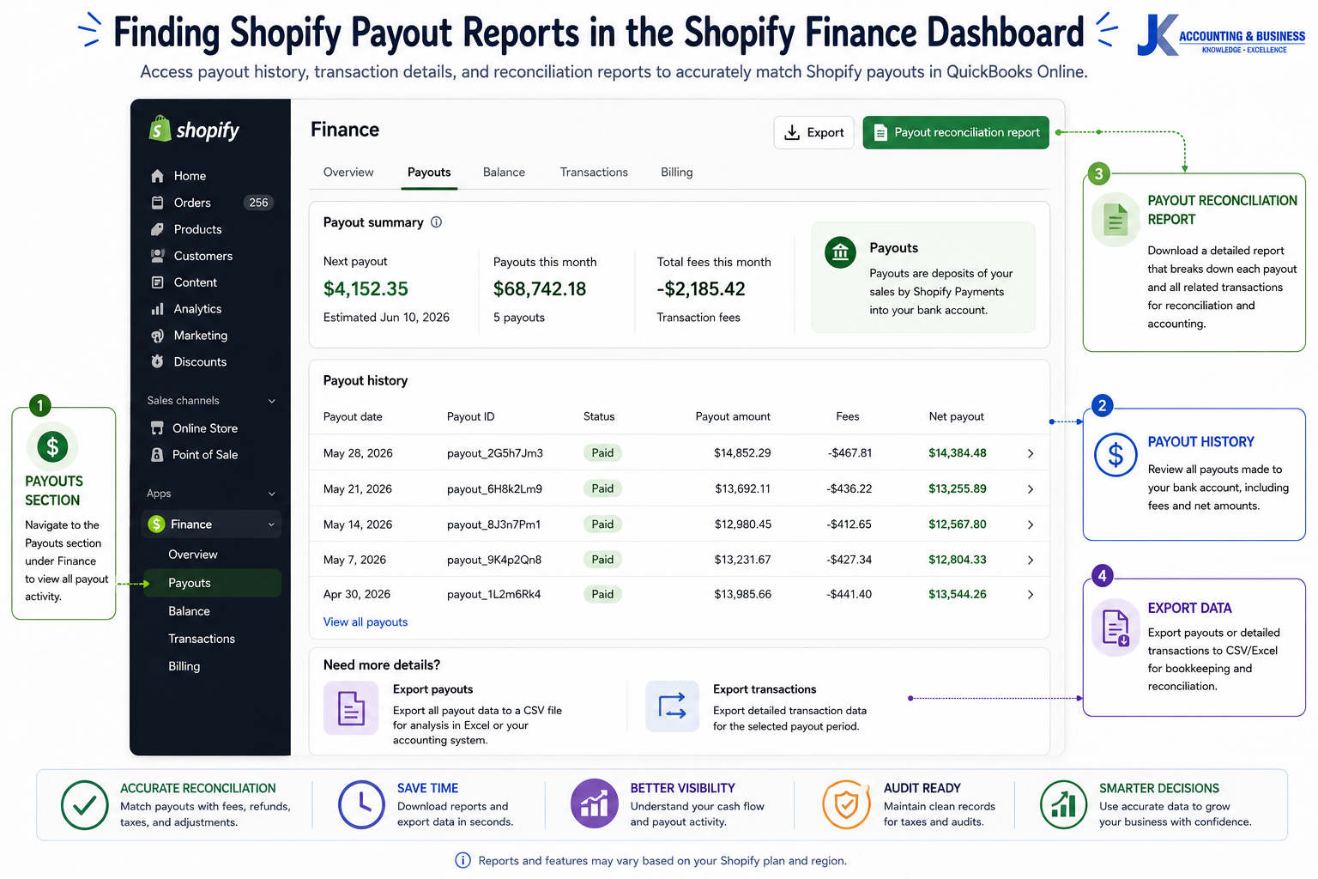Expand payout_1L2m6Rk4 row chevron

pyautogui.click(x=1031, y=594)
